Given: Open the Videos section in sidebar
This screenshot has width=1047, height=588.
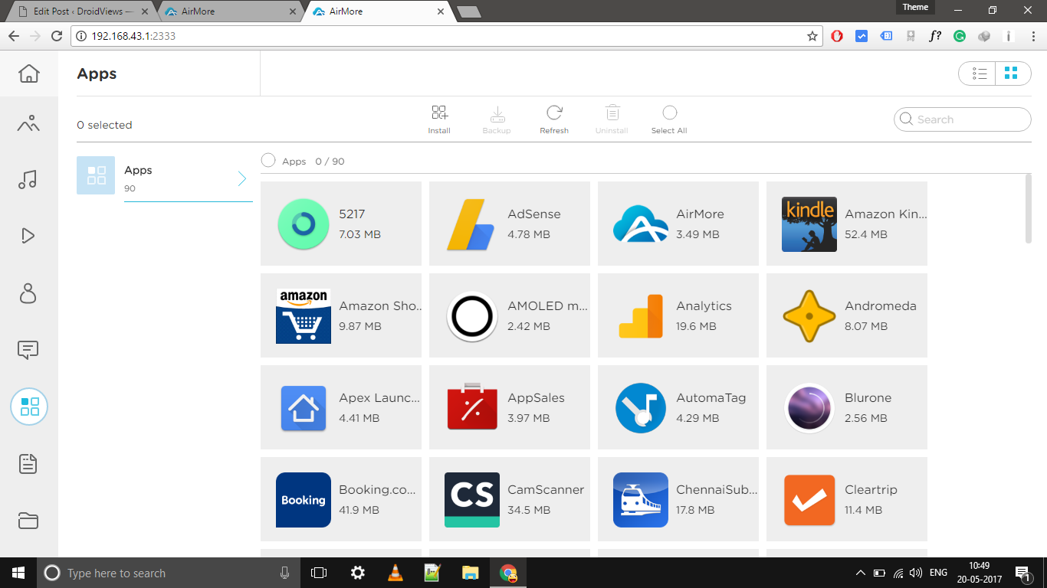Looking at the screenshot, I should tap(28, 236).
